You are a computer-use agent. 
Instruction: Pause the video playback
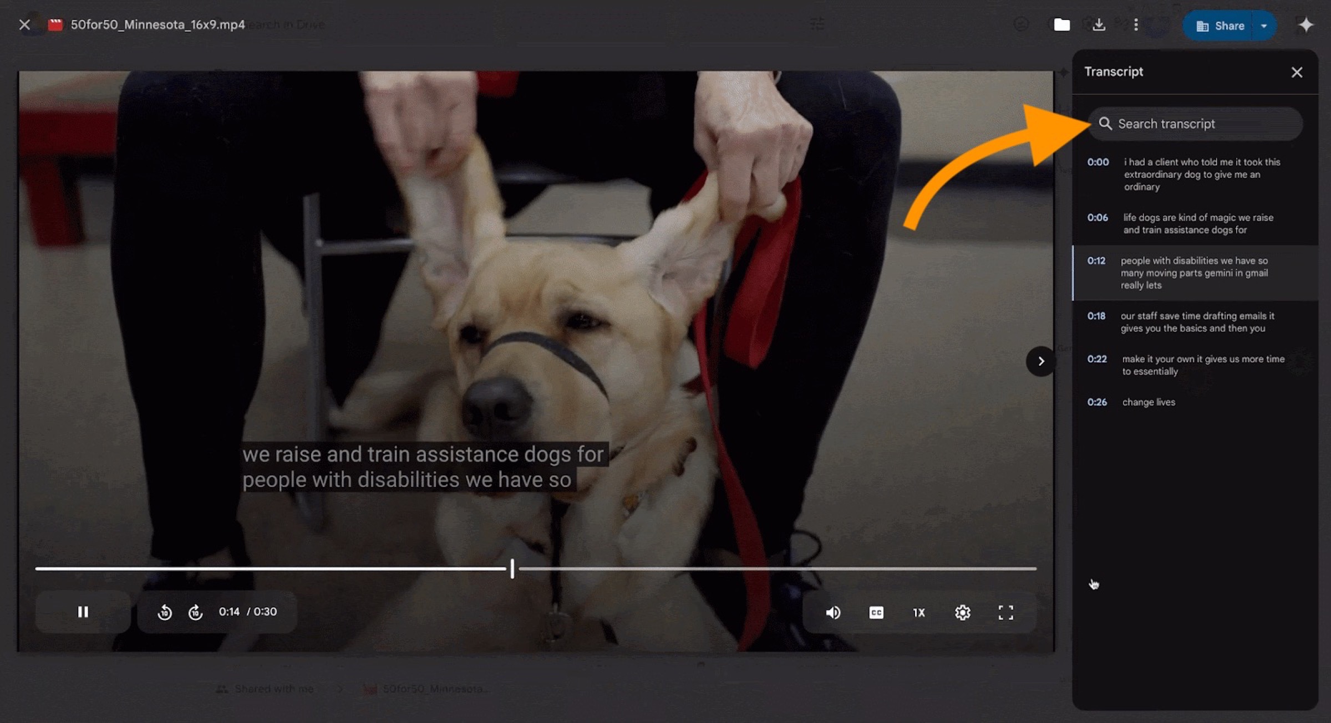83,612
